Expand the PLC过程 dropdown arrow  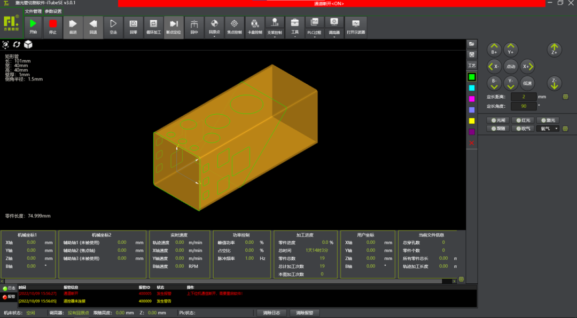pos(314,37)
